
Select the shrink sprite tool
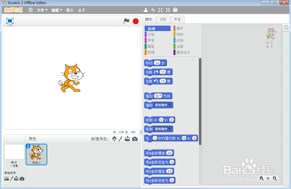coord(168,9)
